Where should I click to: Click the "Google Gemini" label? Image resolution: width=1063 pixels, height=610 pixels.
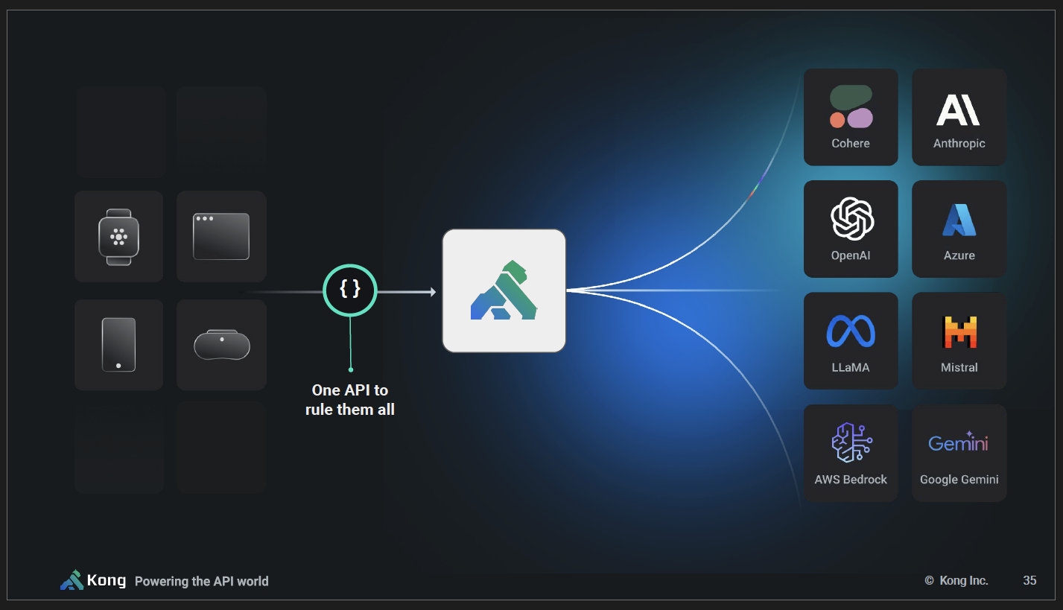point(959,480)
